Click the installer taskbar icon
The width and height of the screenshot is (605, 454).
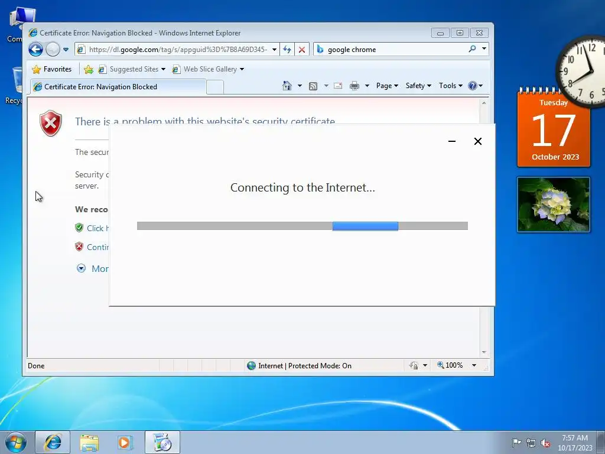pos(162,442)
